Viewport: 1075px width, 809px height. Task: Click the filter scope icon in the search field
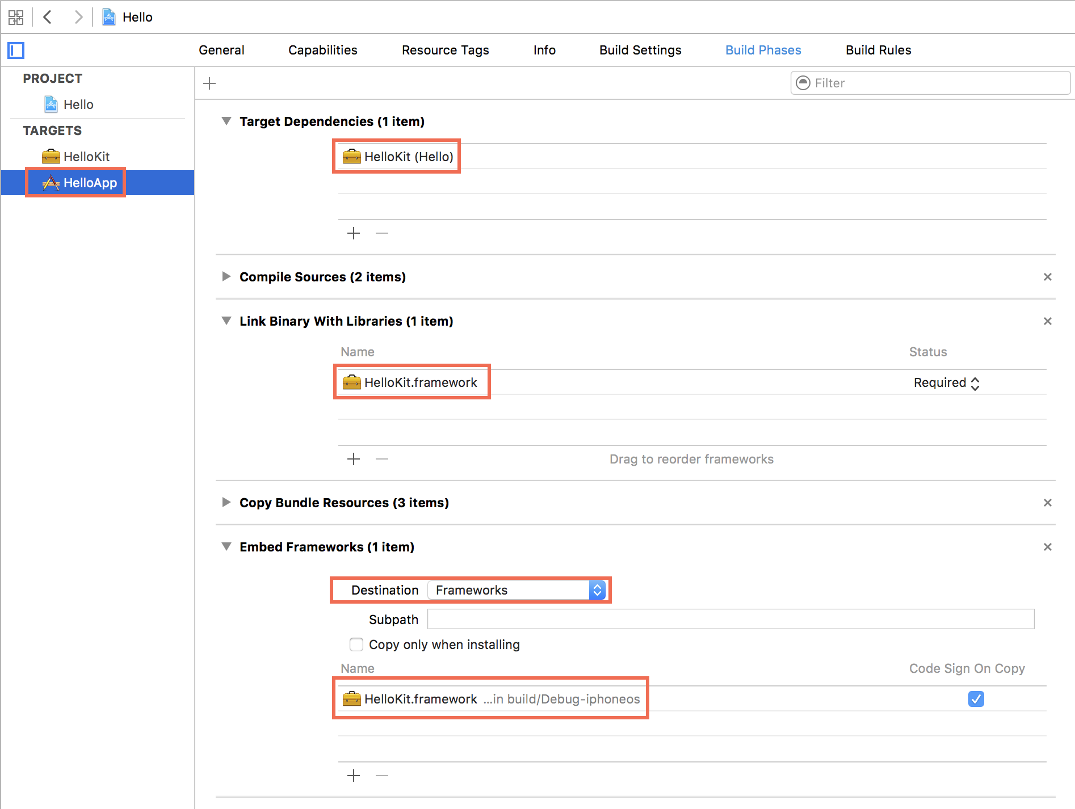tap(803, 83)
